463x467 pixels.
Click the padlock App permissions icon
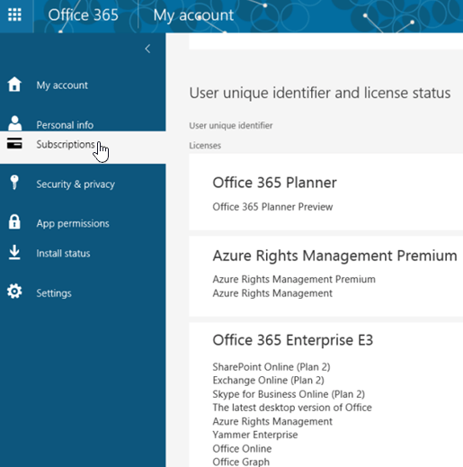[x=14, y=222]
